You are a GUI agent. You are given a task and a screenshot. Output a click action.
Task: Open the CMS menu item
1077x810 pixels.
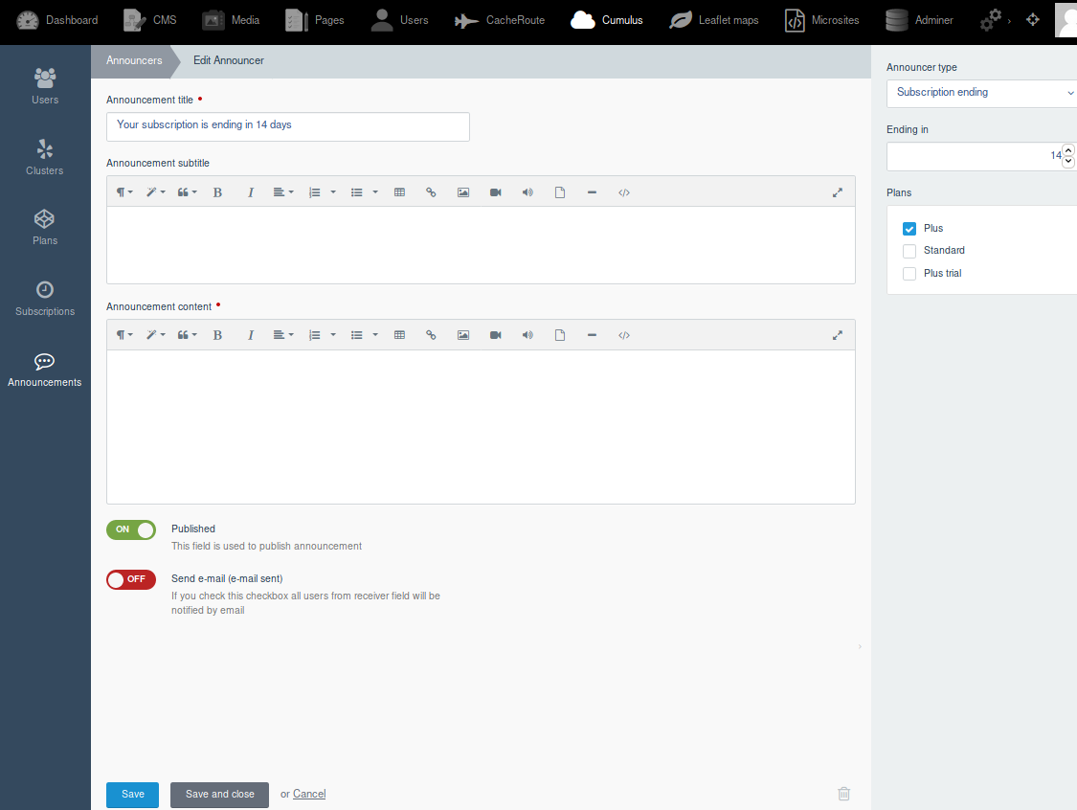(x=149, y=20)
